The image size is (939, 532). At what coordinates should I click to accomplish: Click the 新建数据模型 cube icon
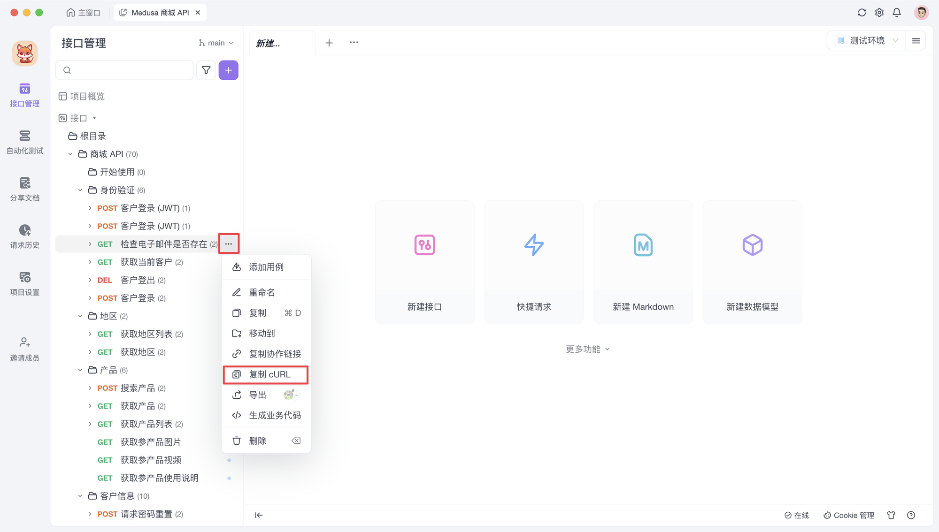pos(753,245)
